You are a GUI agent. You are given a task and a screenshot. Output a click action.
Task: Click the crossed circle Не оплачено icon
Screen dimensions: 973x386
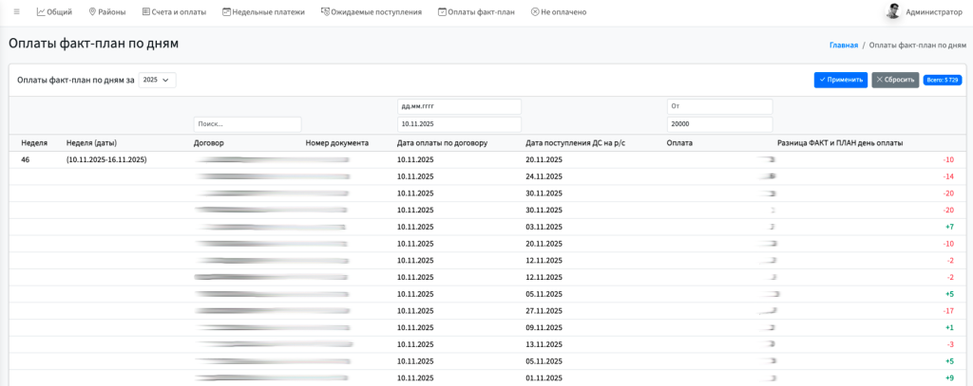pyautogui.click(x=535, y=12)
